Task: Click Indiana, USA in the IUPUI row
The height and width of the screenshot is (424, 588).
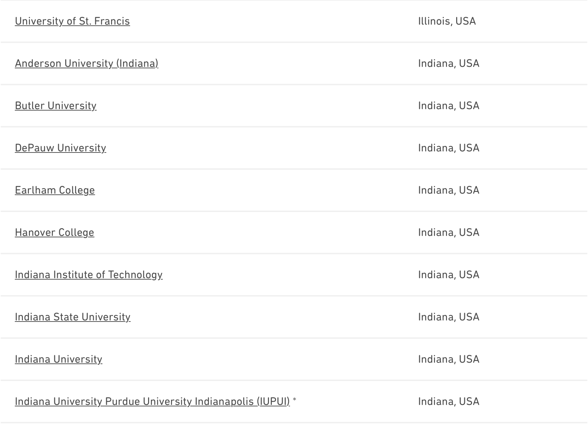Action: (448, 402)
